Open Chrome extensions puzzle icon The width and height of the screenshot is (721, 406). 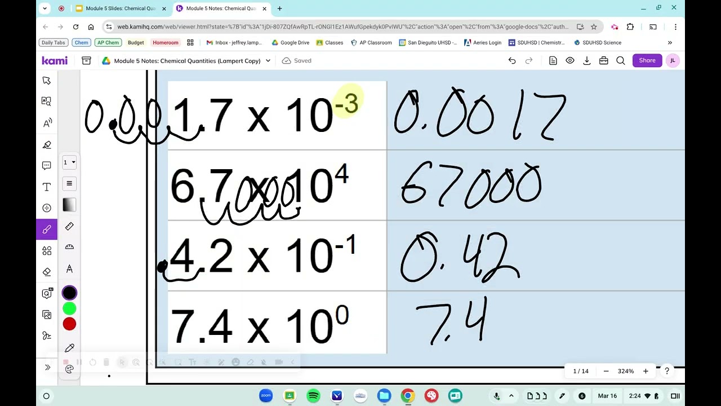[630, 27]
